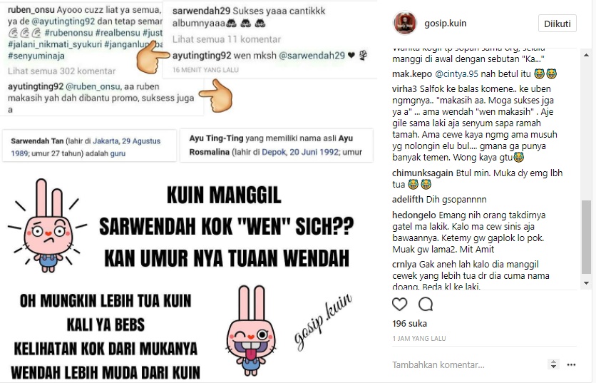The height and width of the screenshot is (383, 596).
Task: Open chimunksagain commenter profile
Action: point(423,173)
